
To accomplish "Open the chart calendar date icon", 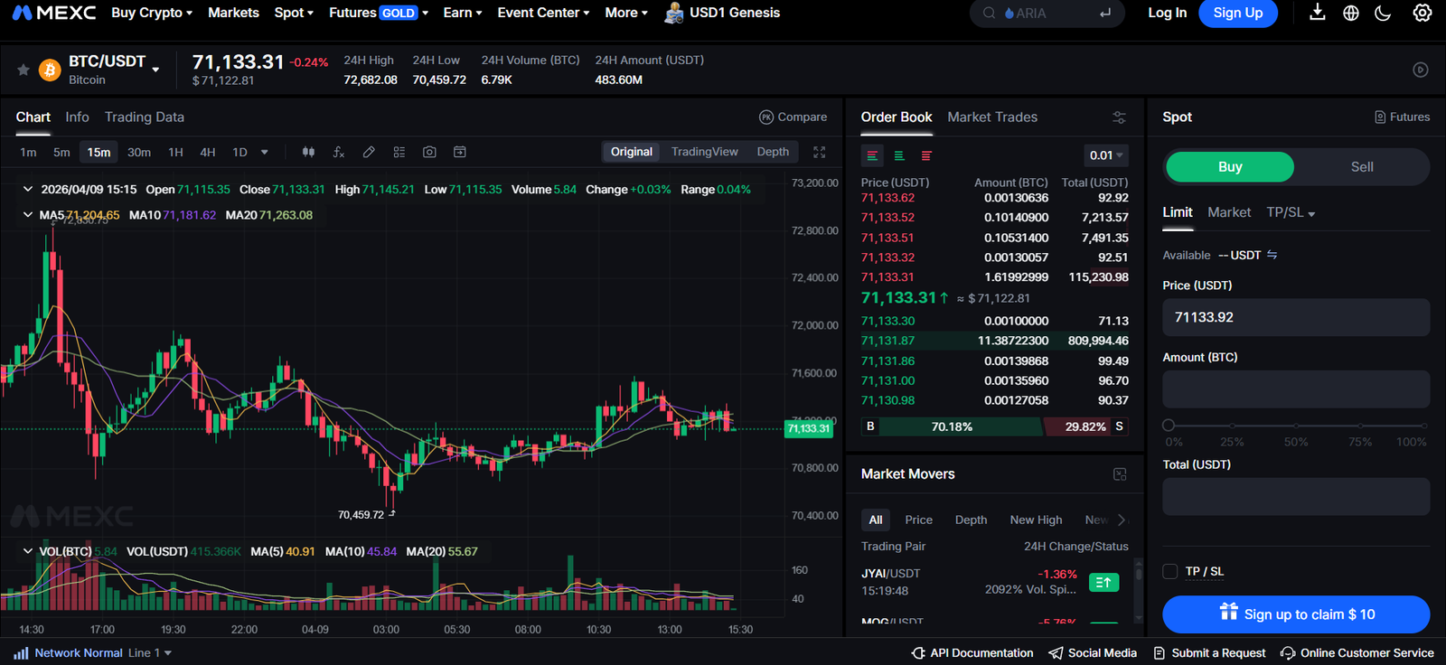I will pos(460,152).
